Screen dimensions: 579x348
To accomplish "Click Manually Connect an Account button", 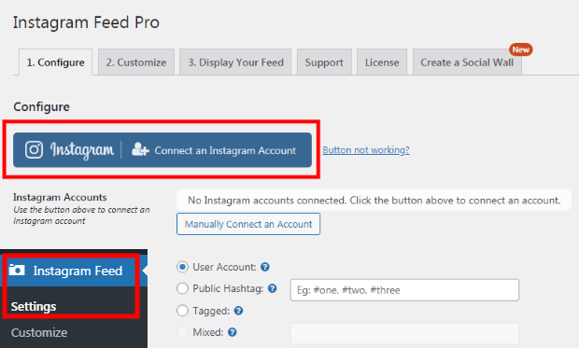I will [x=248, y=224].
